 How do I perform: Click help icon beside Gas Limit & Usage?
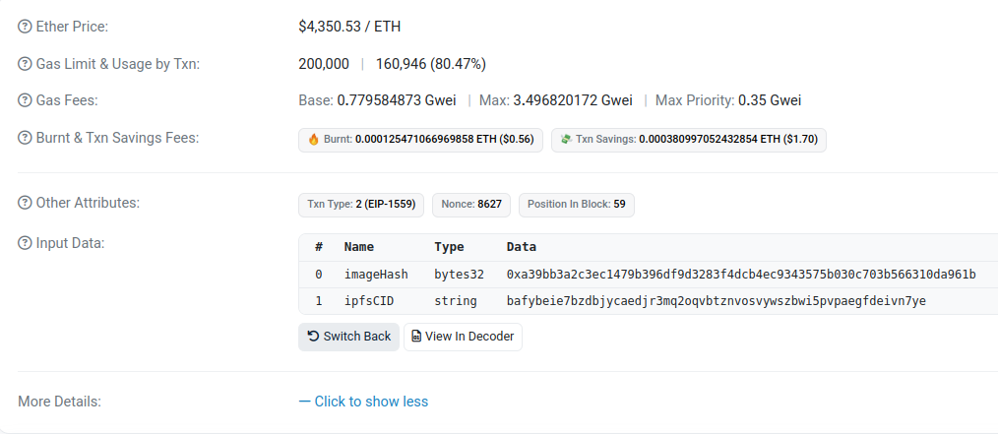[25, 64]
